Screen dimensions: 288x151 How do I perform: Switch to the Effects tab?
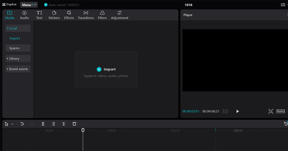69,15
